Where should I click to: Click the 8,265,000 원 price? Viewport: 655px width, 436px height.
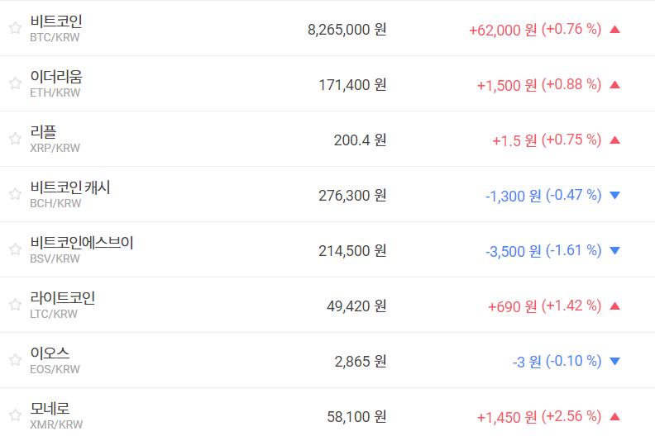(347, 30)
